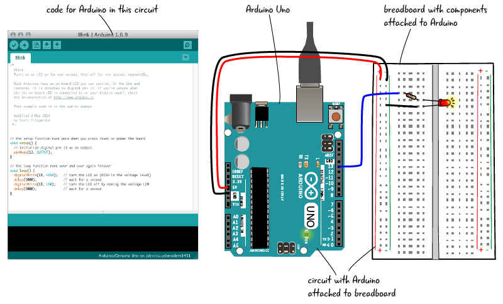Viewport: 503px width, 304px height.
Task: Click the Verify checkmark icon in Arduino toolbar
Action: 14,45
